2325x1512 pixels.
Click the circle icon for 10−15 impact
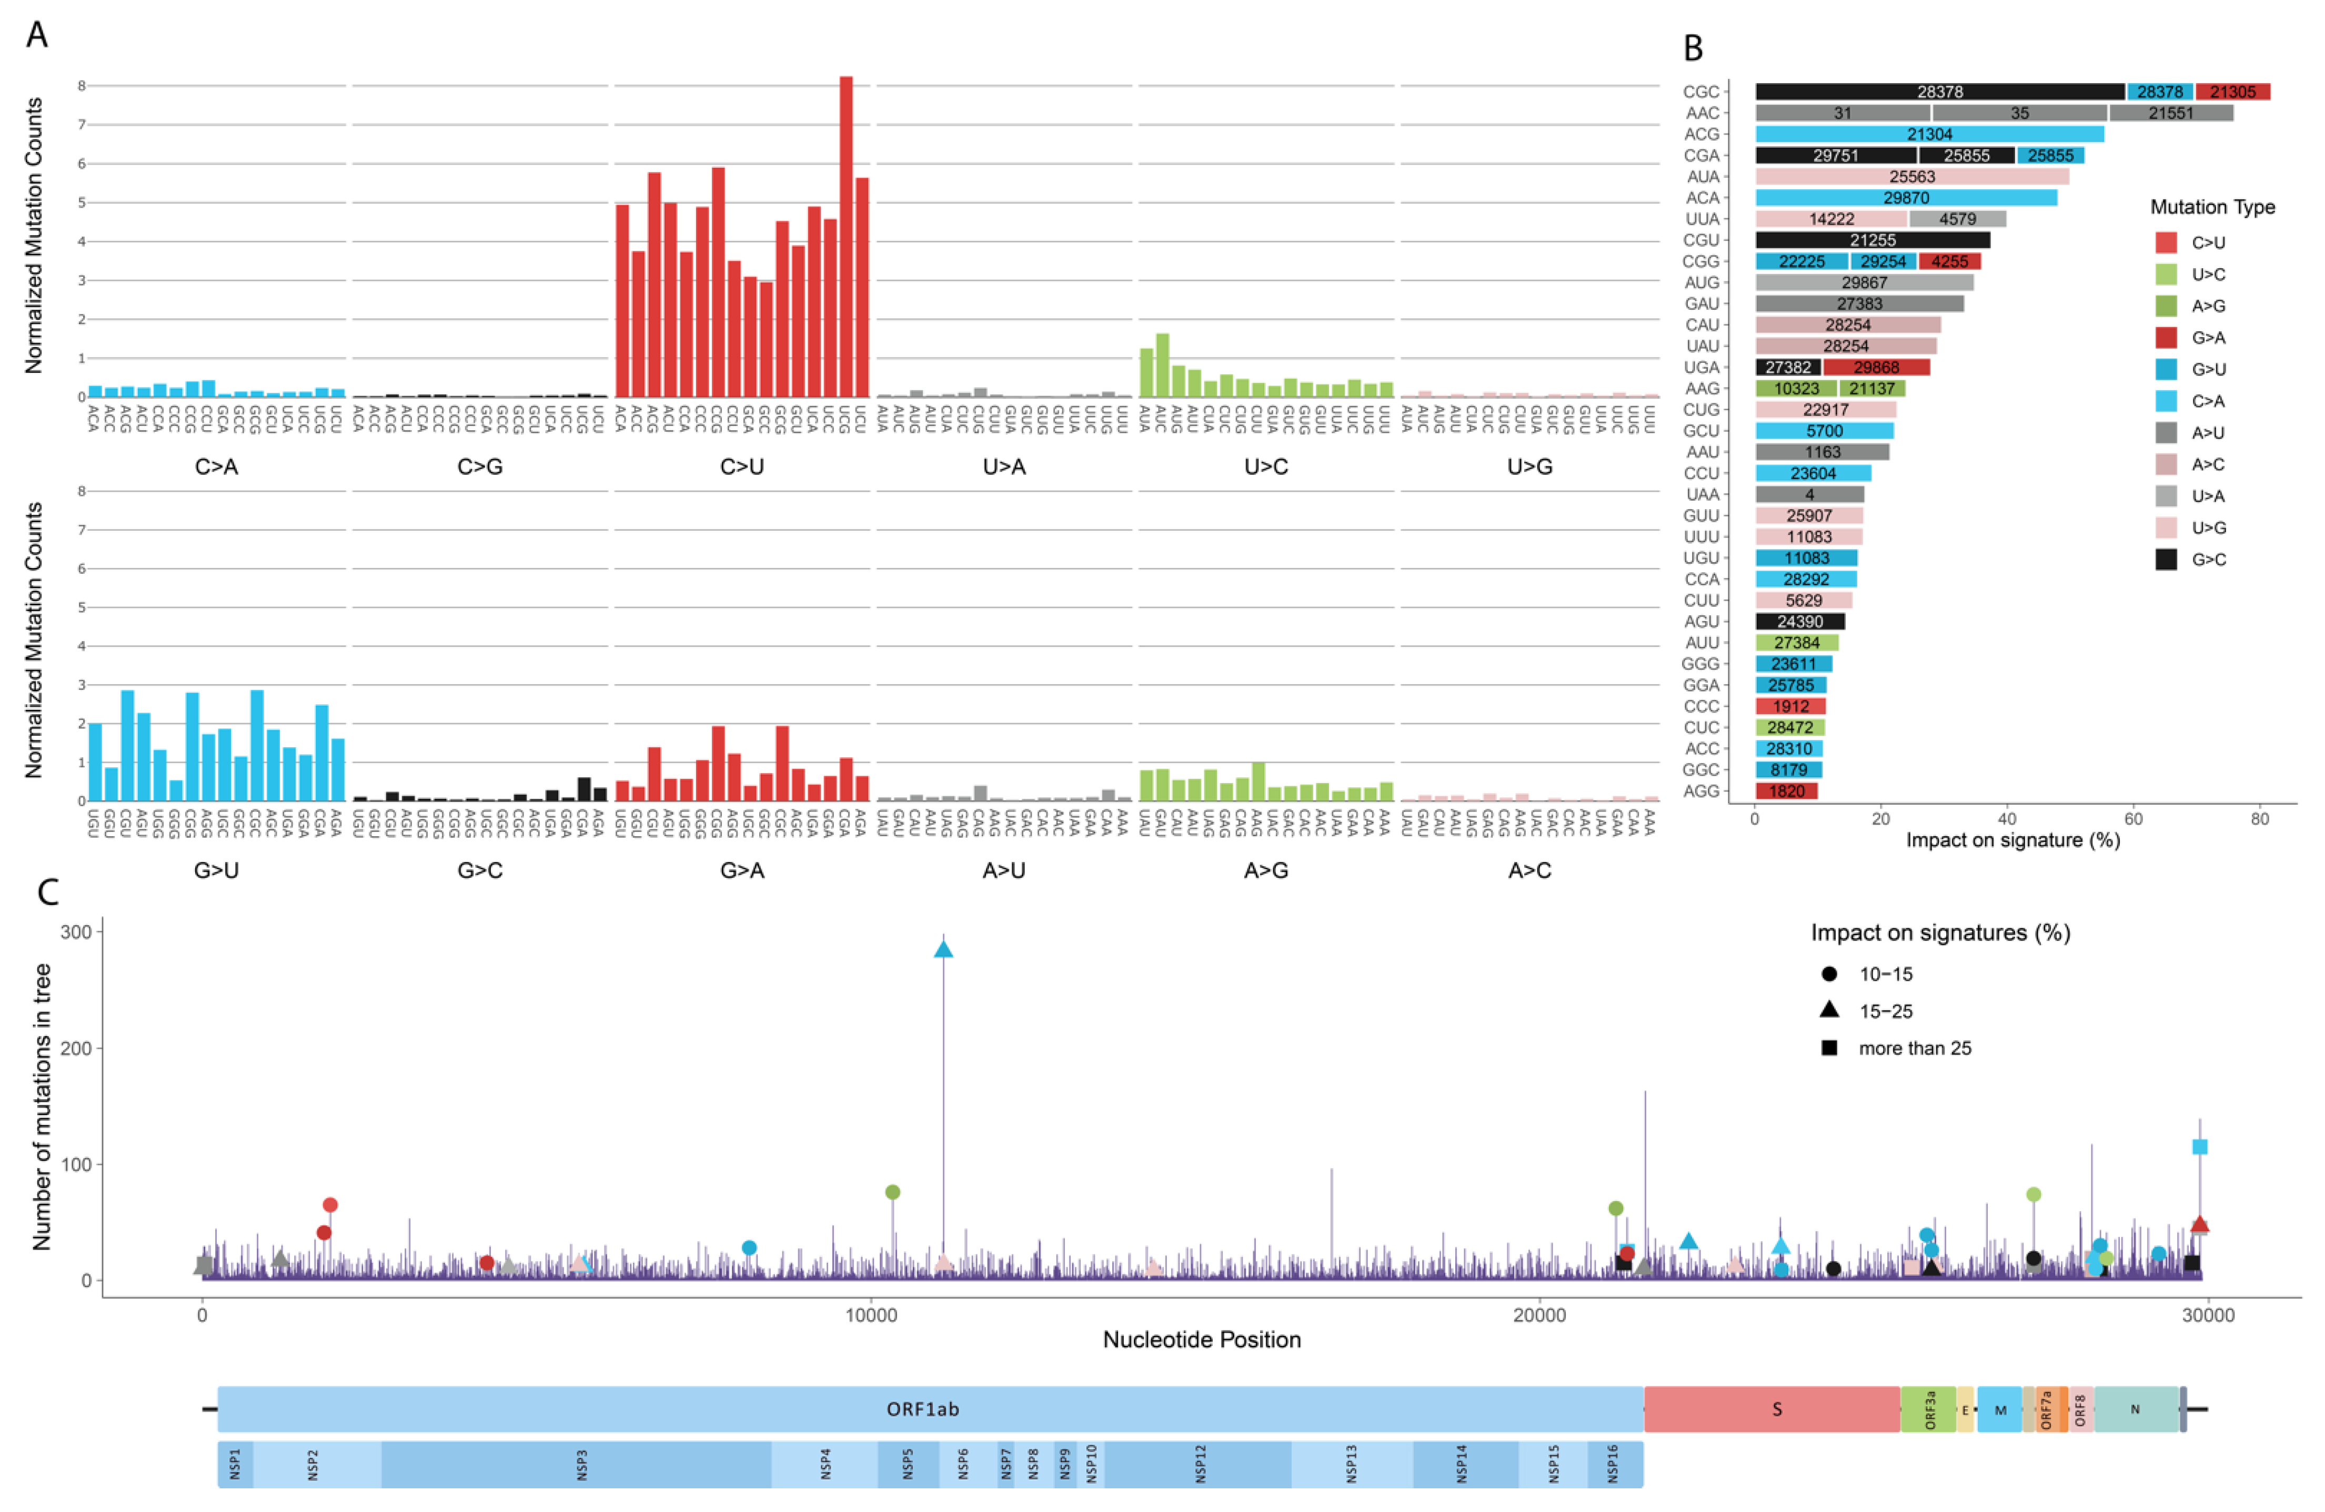click(1829, 974)
